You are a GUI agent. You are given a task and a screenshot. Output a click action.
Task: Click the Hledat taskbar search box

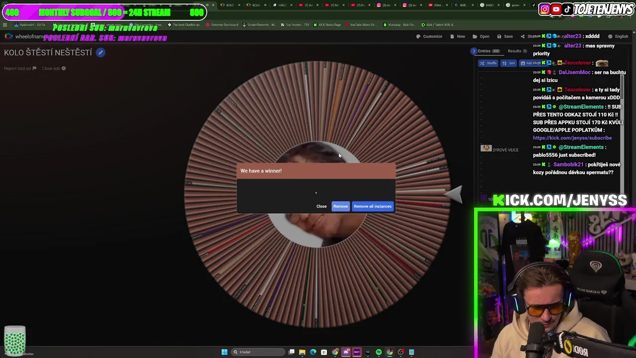point(258,352)
